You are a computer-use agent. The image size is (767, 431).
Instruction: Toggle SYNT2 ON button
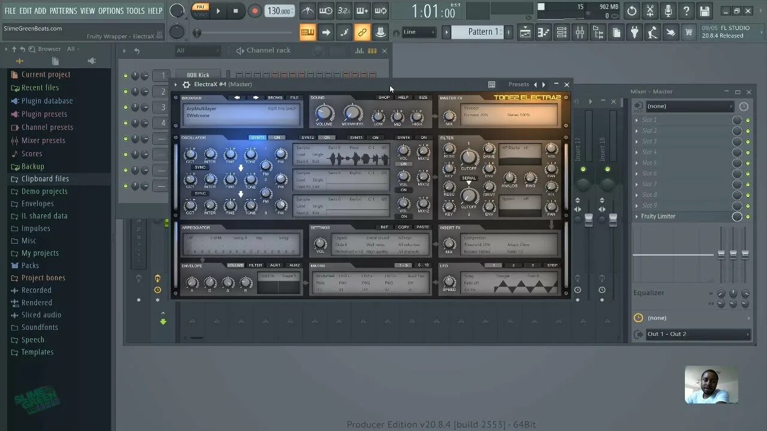tap(327, 138)
